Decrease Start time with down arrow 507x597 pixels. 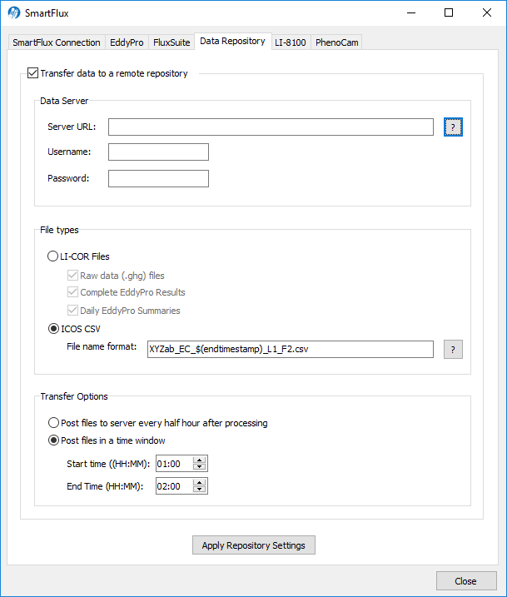(x=200, y=467)
